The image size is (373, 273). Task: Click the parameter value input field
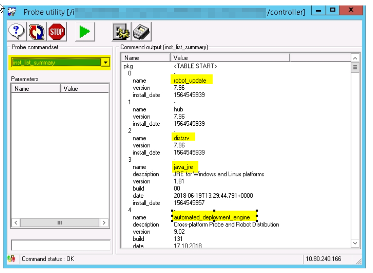click(61, 245)
